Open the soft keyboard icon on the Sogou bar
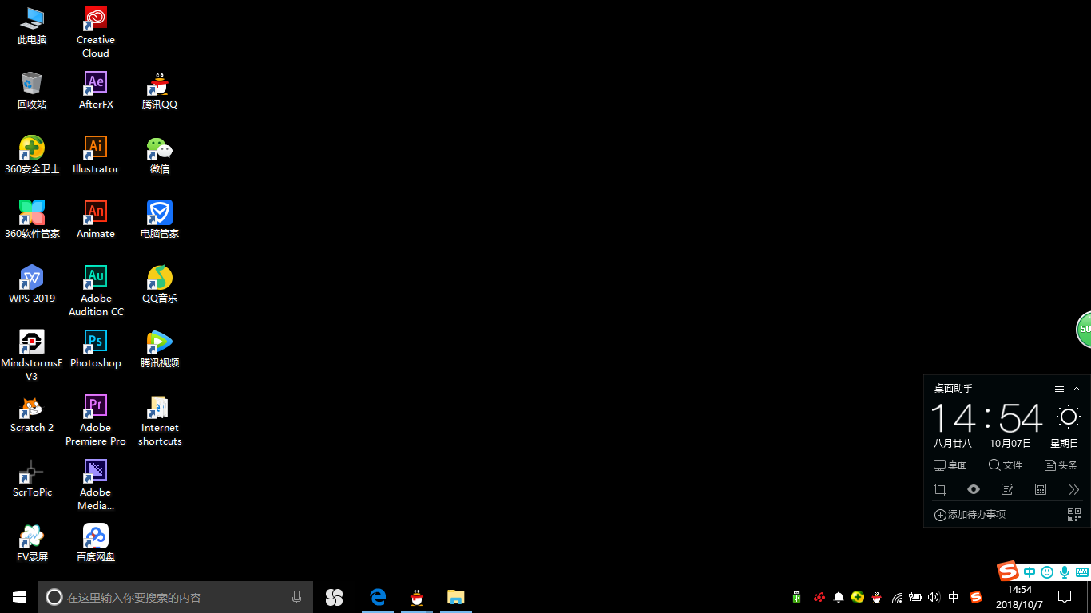 1082,572
